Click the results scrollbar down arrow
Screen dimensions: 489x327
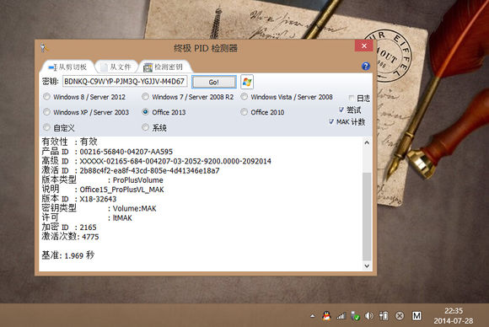click(367, 266)
